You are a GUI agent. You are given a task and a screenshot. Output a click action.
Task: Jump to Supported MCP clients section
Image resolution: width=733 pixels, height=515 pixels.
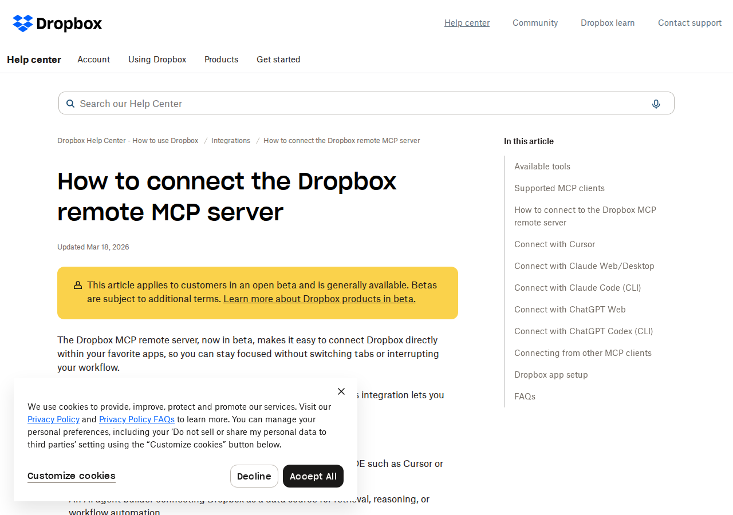[x=559, y=188]
